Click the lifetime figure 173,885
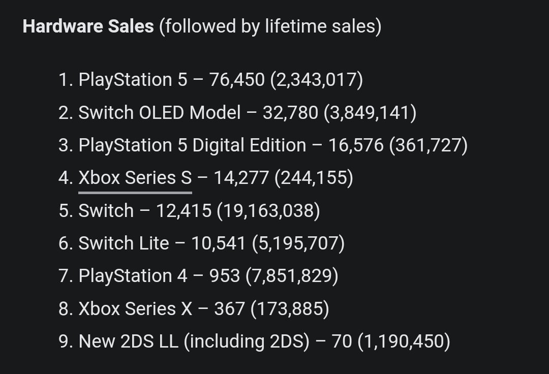This screenshot has height=374, width=549. point(290,308)
